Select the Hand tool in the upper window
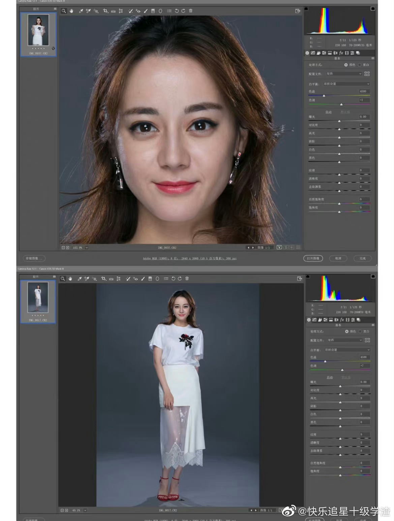This screenshot has width=394, height=521. (71, 11)
